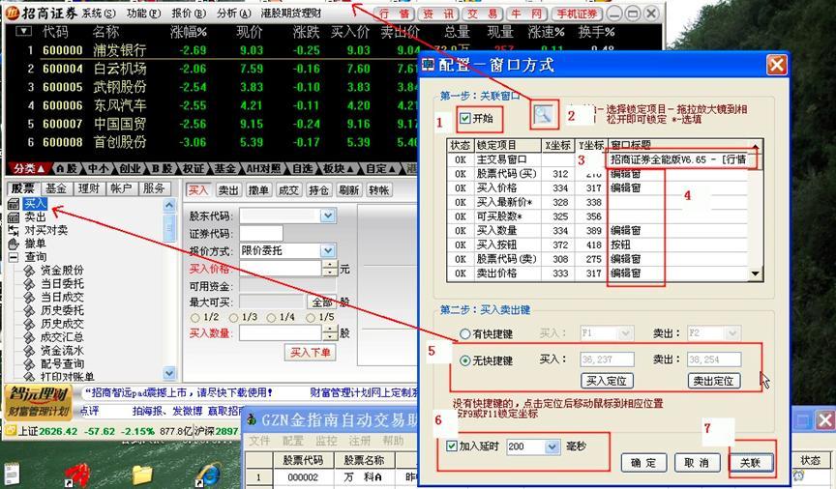Open the 买入 F1 hotkey dropdown
The image size is (836, 489).
626,333
